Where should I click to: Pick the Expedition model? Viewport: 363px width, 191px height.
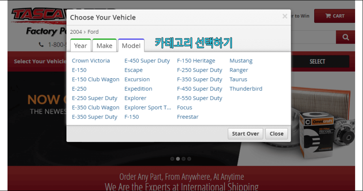[x=138, y=89]
